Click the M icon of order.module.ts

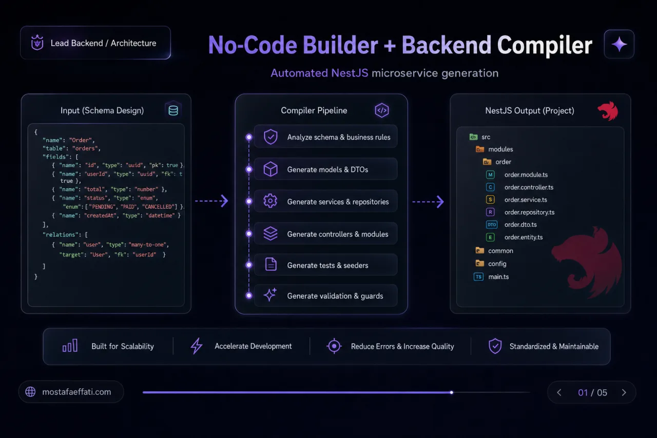tap(490, 175)
